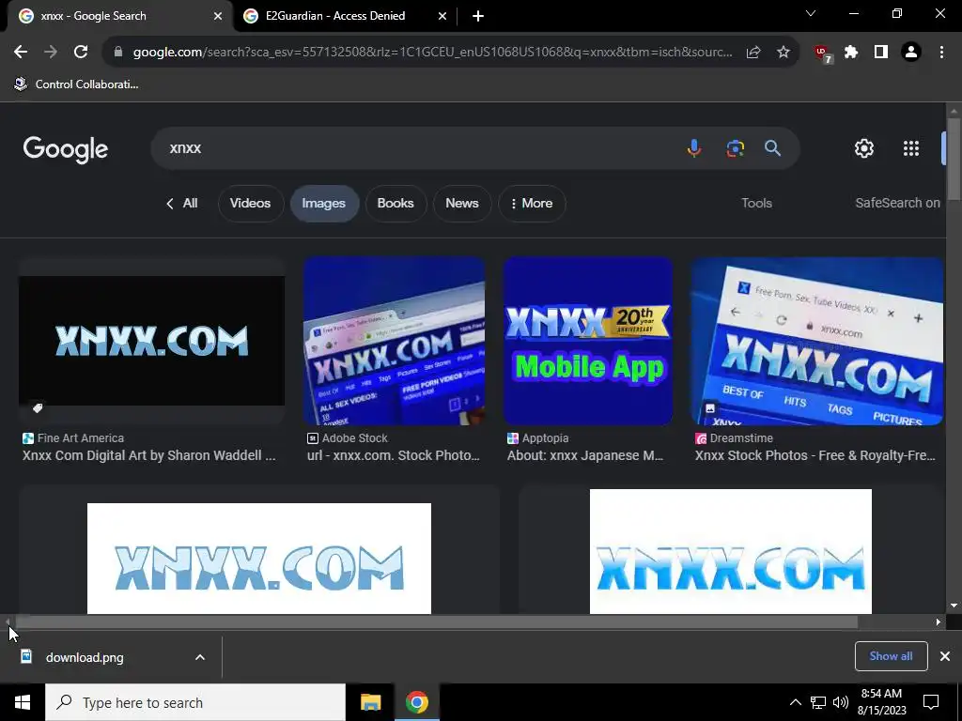The image size is (962, 721).
Task: Share this page from the address bar
Action: point(753,53)
